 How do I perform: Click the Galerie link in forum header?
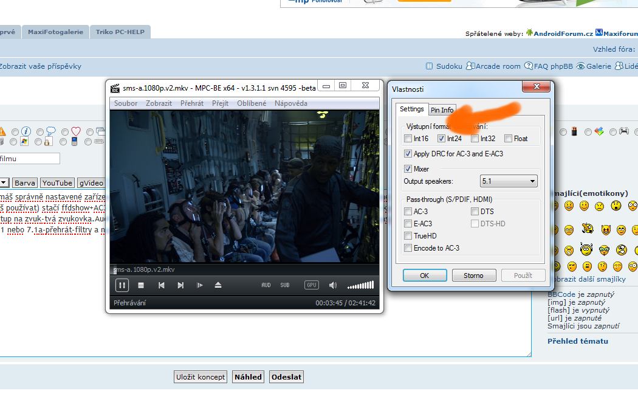(598, 66)
